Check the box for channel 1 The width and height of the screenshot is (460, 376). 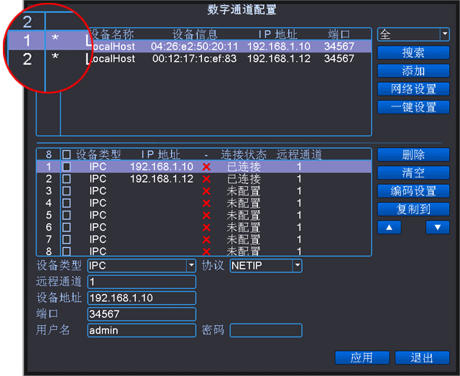tap(66, 167)
